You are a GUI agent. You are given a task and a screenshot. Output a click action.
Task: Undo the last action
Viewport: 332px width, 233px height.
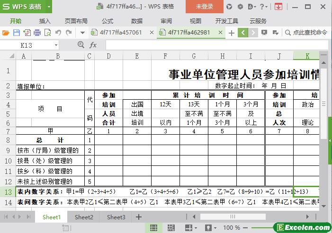(58, 33)
